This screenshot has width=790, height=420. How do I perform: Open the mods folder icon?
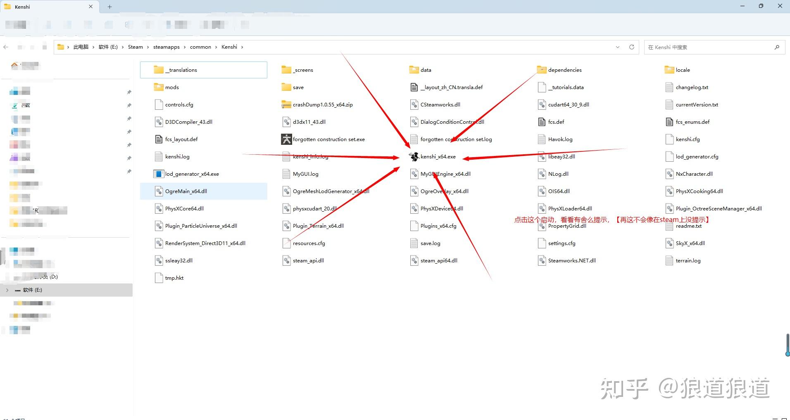[159, 87]
